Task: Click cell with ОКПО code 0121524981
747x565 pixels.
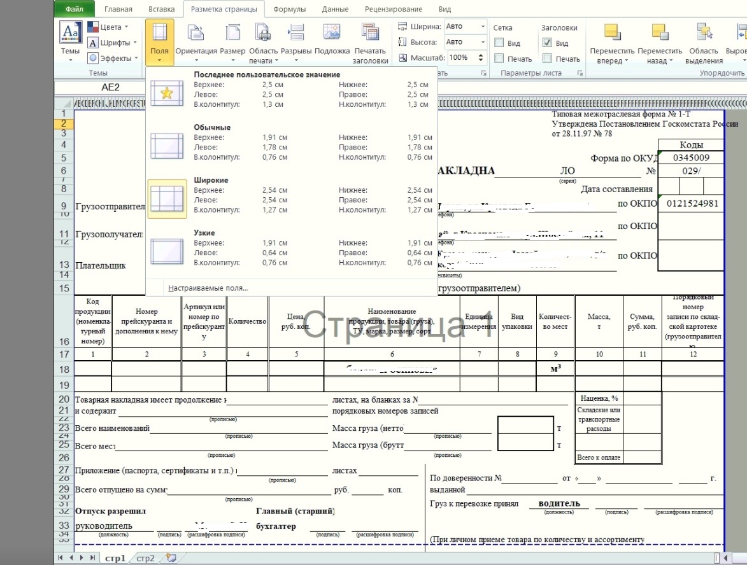Action: tap(692, 203)
